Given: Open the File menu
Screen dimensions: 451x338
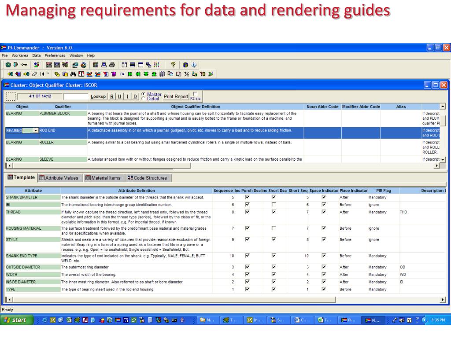Looking at the screenshot, I should 4,55.
